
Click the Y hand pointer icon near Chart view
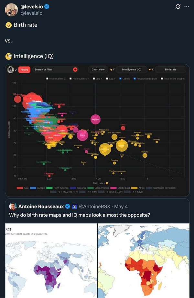point(112,69)
